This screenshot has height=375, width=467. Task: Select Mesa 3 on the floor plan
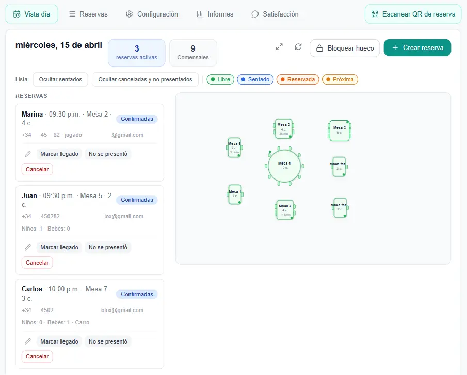click(x=340, y=131)
